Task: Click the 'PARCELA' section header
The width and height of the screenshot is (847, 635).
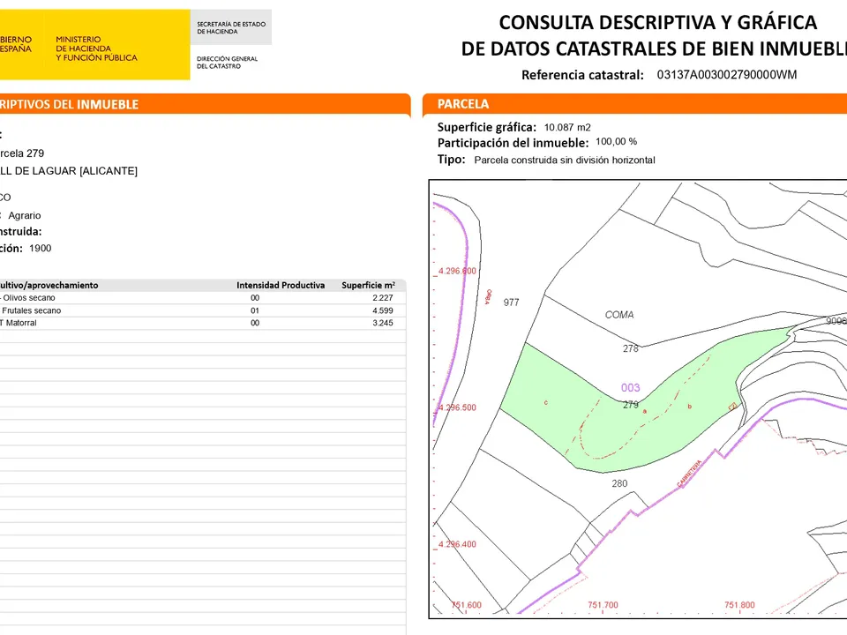Action: click(x=463, y=104)
